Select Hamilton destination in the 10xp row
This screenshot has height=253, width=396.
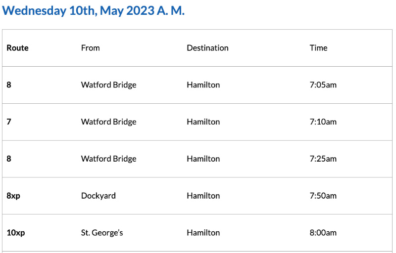[203, 233]
